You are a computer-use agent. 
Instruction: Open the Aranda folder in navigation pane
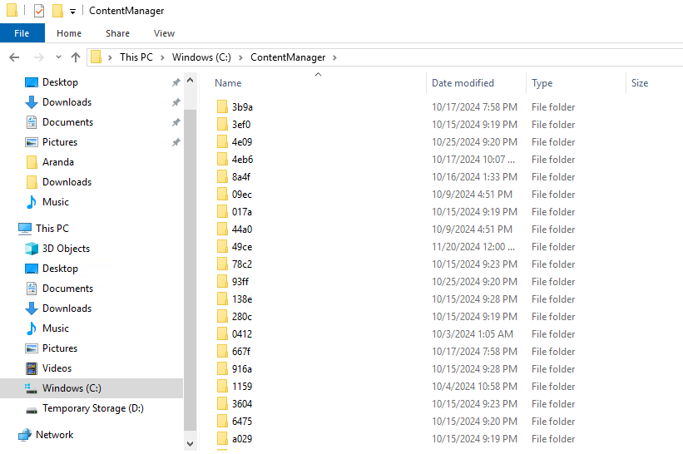58,162
